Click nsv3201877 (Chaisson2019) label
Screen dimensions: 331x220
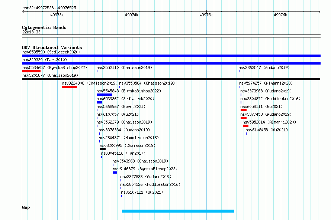coord(50,75)
